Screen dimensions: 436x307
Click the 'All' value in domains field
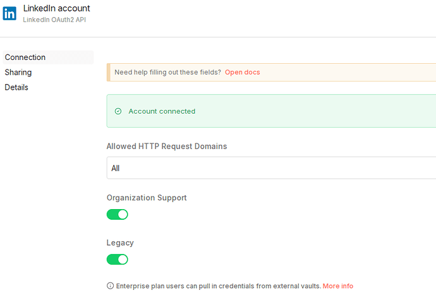coord(116,168)
